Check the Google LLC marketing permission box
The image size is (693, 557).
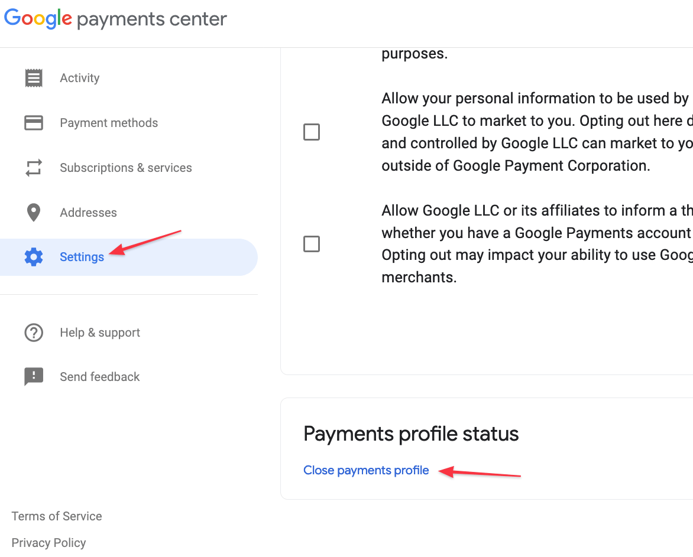(x=312, y=132)
